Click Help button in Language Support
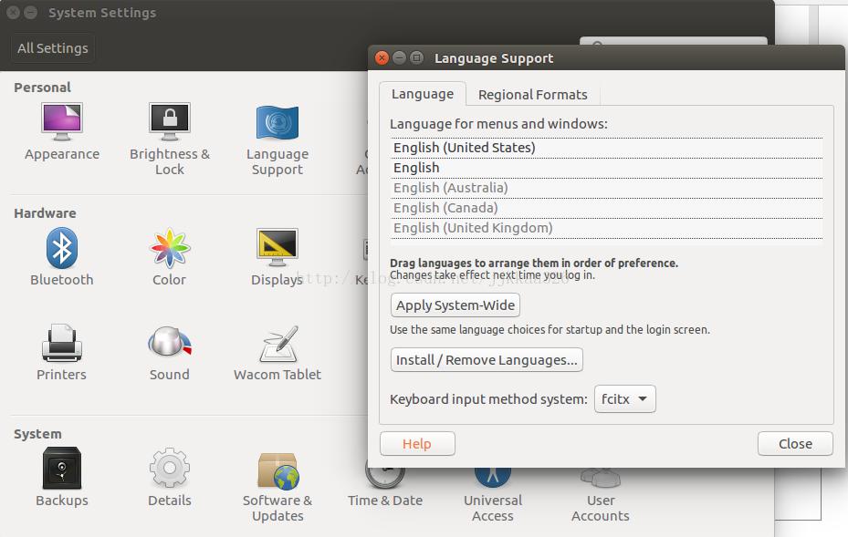The height and width of the screenshot is (537, 848). coord(417,443)
